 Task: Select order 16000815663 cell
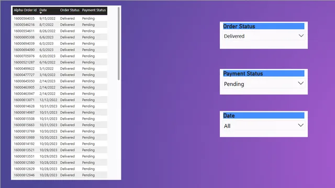(x=24, y=125)
